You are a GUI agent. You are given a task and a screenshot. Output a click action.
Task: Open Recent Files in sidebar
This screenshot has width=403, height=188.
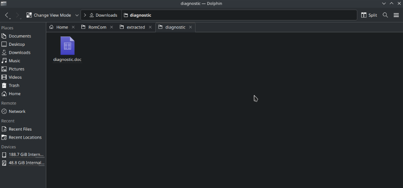click(20, 129)
